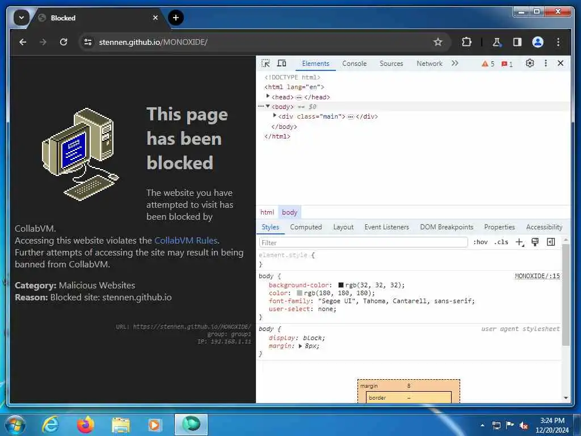Launch Firefox from taskbar
Image resolution: width=581 pixels, height=436 pixels.
pyautogui.click(x=85, y=425)
